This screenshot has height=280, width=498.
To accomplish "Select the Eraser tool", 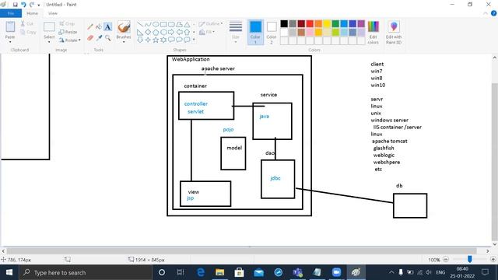I will tap(90, 38).
